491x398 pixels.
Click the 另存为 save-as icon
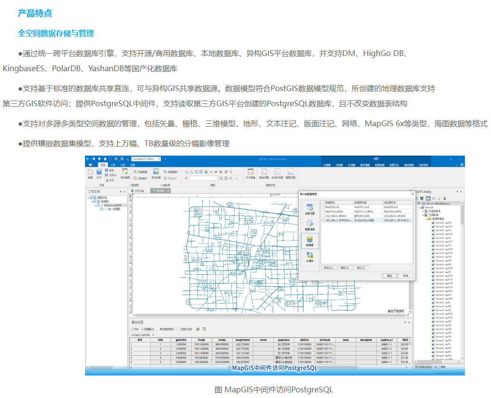(x=106, y=175)
